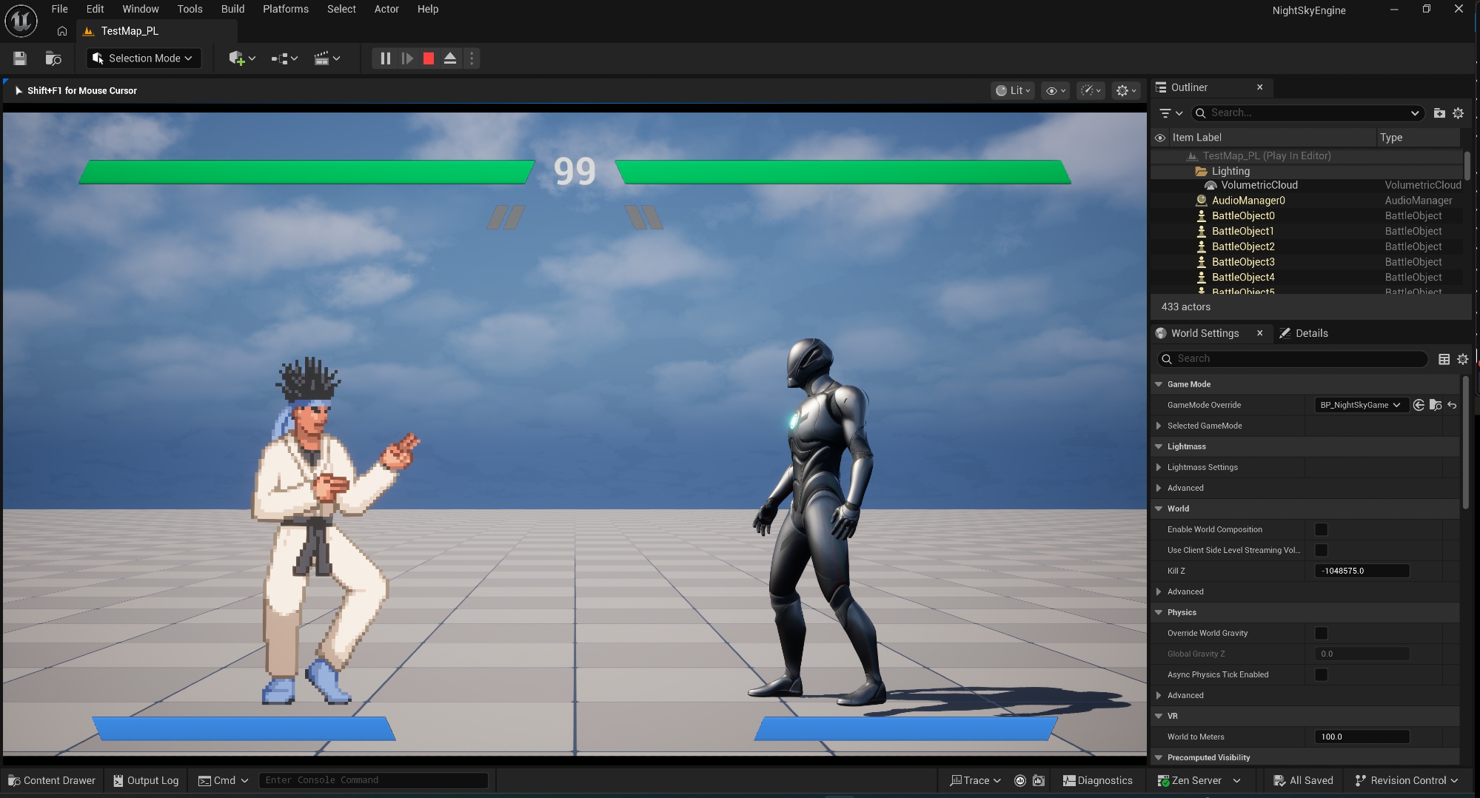Click the add content cube icon

237,58
